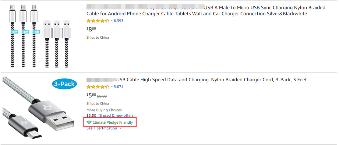Open the 9,674 customer reviews

118,87
